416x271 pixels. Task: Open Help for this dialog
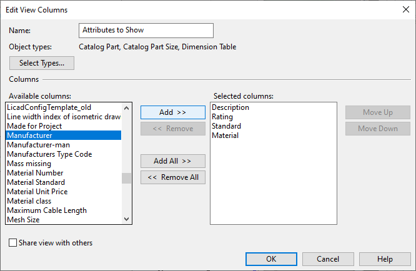click(385, 259)
